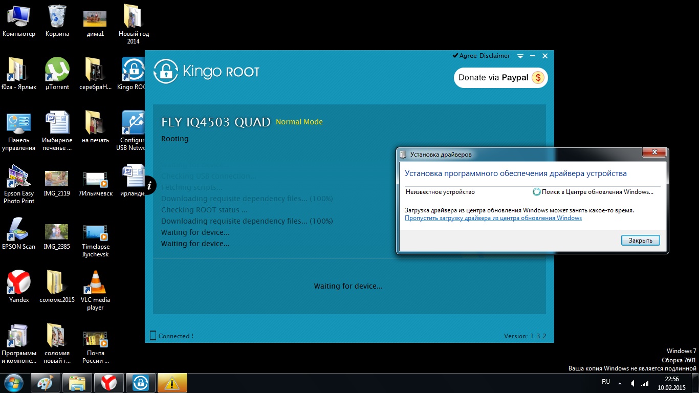This screenshot has width=699, height=393.
Task: Click the phone Connected status indicator
Action: click(x=171, y=336)
